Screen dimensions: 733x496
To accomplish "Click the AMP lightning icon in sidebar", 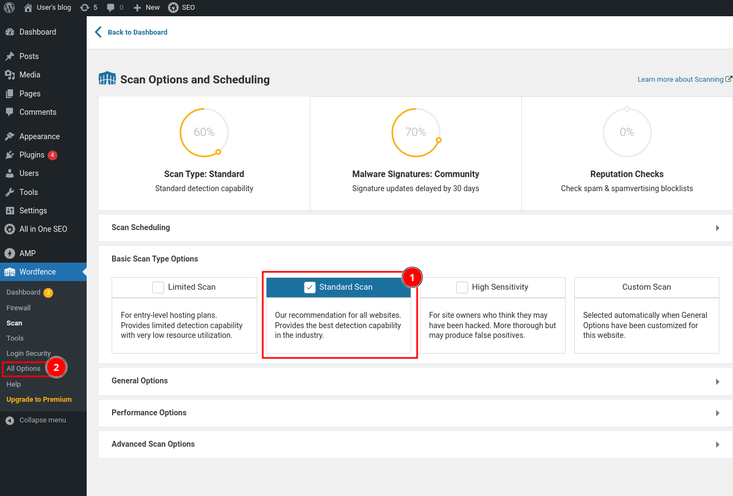I will click(x=10, y=253).
